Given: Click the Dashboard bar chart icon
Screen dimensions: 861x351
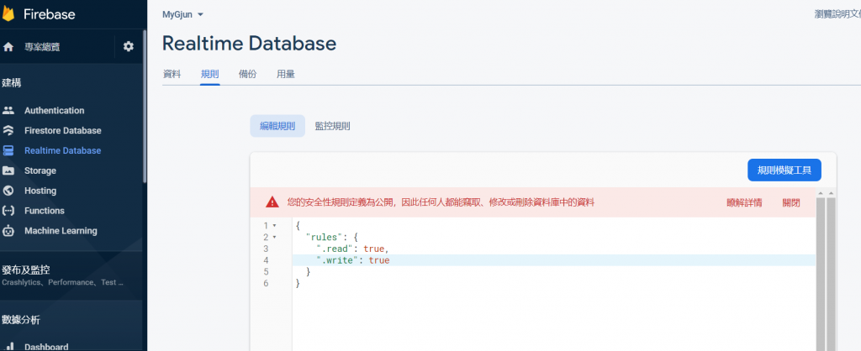Looking at the screenshot, I should pyautogui.click(x=8, y=347).
